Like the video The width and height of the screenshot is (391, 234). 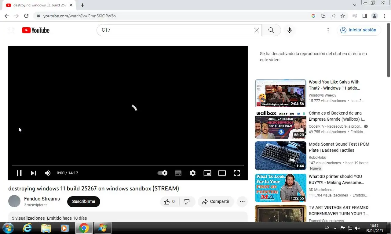click(170, 202)
